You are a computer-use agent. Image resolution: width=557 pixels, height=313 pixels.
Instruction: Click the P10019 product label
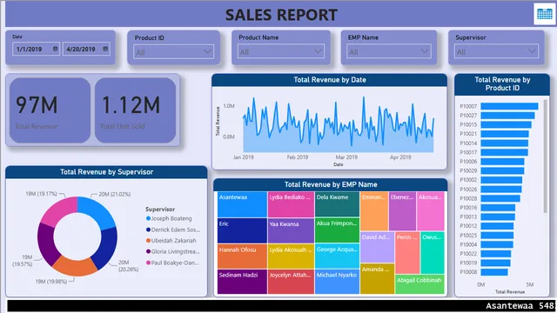(468, 263)
